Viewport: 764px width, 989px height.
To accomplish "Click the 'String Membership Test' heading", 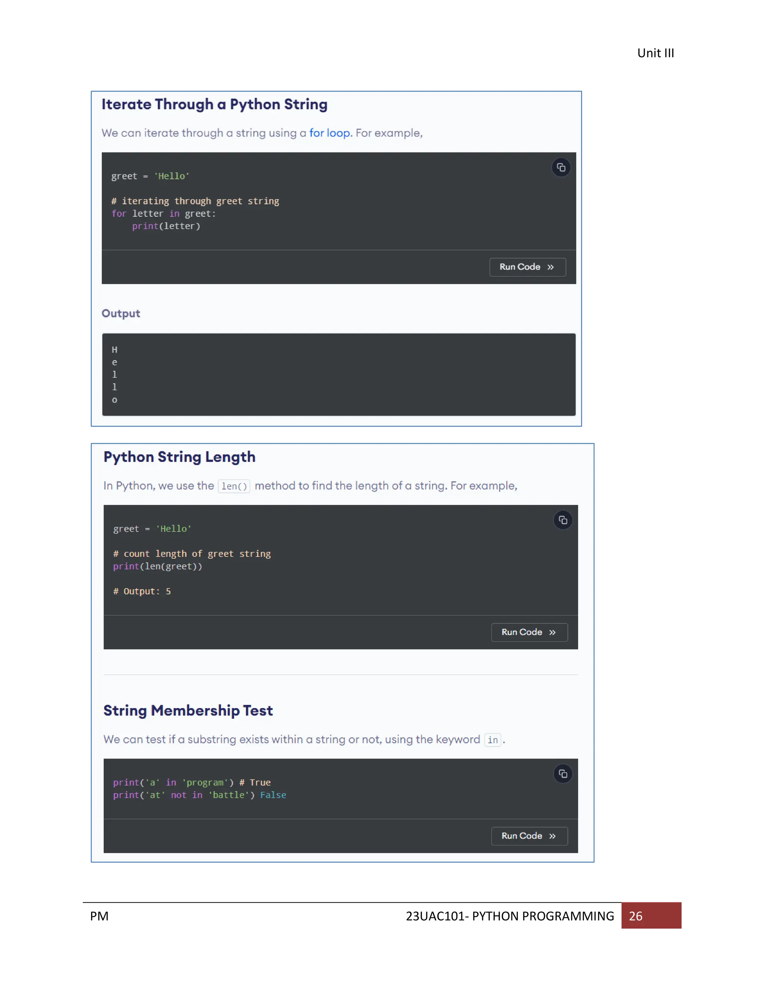I will (x=188, y=711).
